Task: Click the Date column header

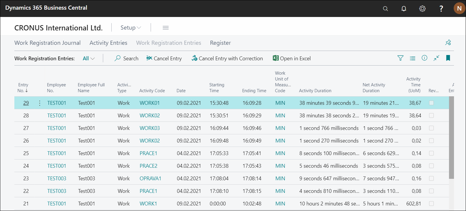Action: click(x=181, y=91)
